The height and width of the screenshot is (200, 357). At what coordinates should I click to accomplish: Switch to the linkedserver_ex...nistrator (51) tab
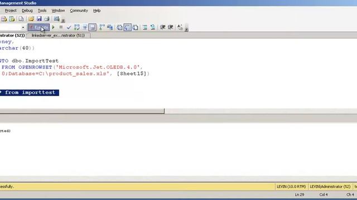coord(58,36)
